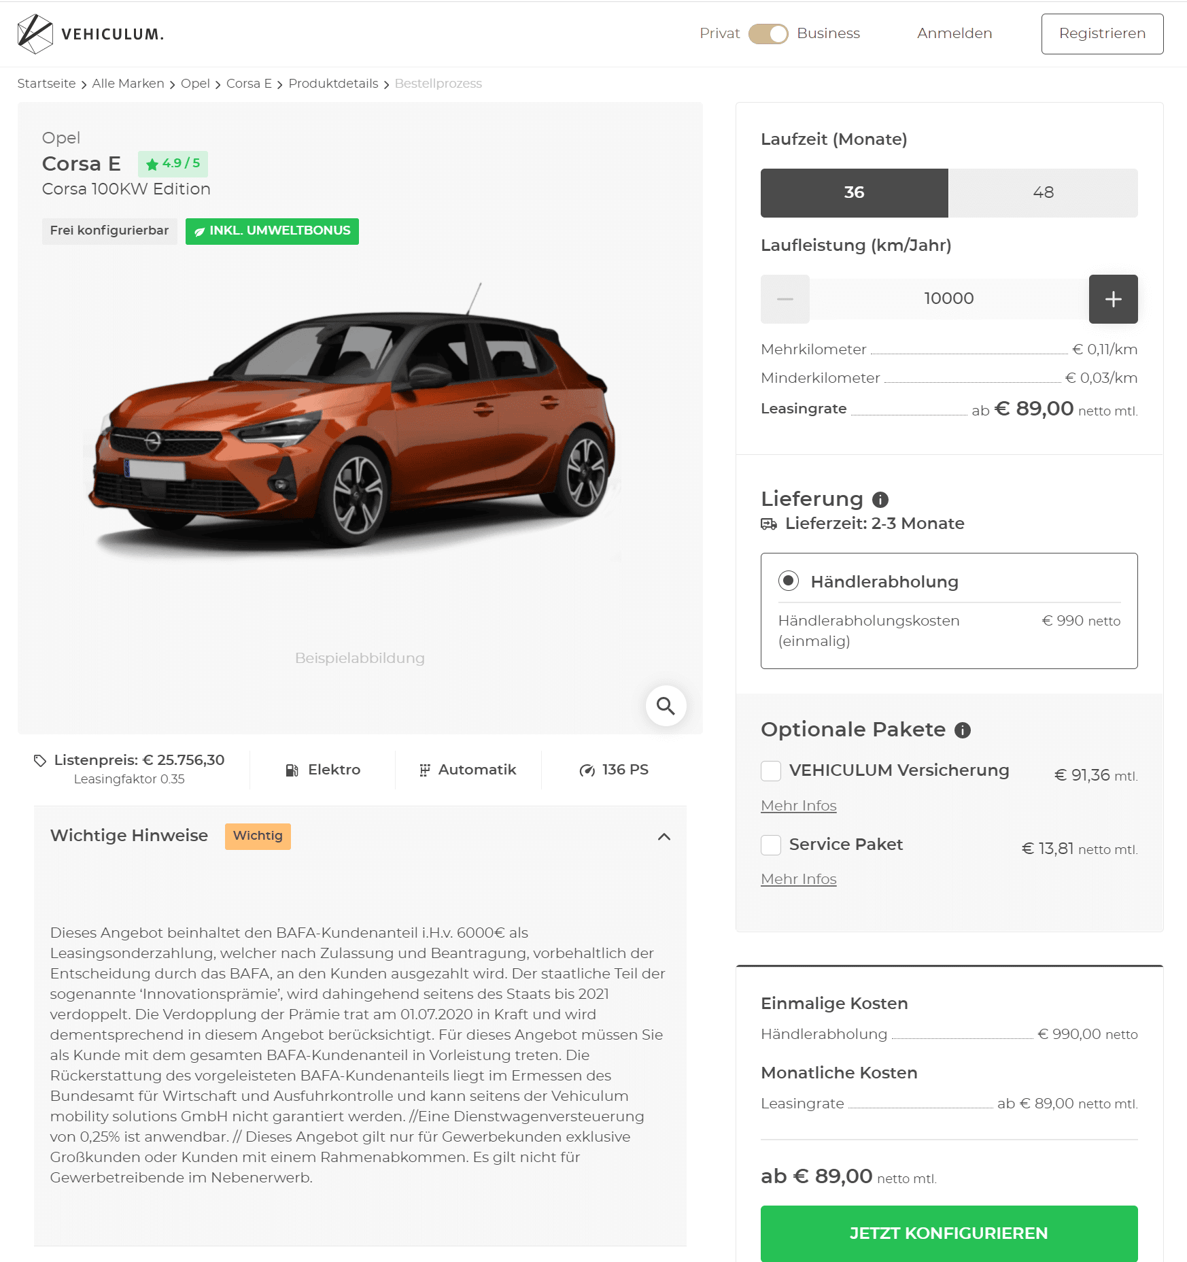The width and height of the screenshot is (1187, 1262).
Task: Click the Lieferung info icon
Action: pos(880,500)
